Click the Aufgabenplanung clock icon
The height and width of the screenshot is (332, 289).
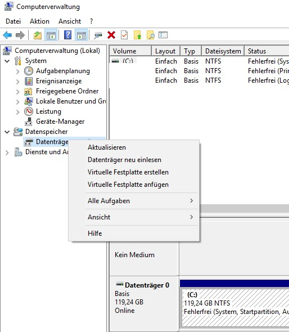tap(29, 71)
